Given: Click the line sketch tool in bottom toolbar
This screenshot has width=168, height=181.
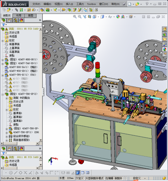Looking at the screenshot, I should tap(16, 173).
